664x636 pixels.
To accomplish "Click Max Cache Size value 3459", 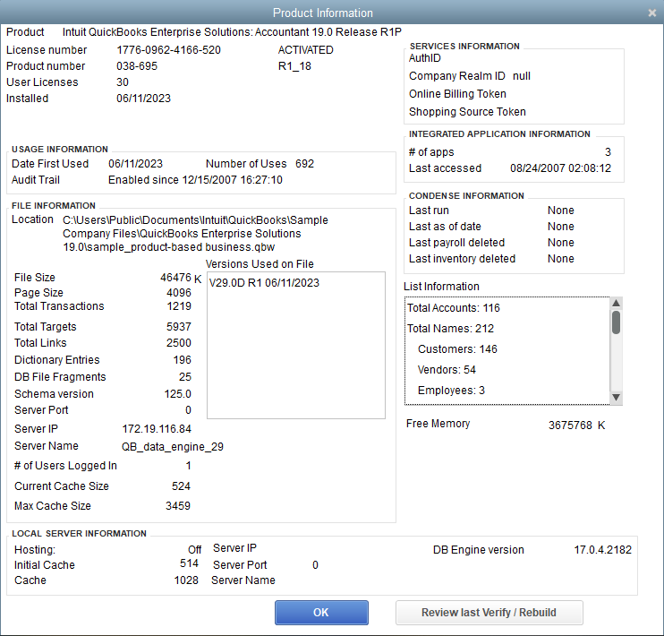I will (x=178, y=506).
